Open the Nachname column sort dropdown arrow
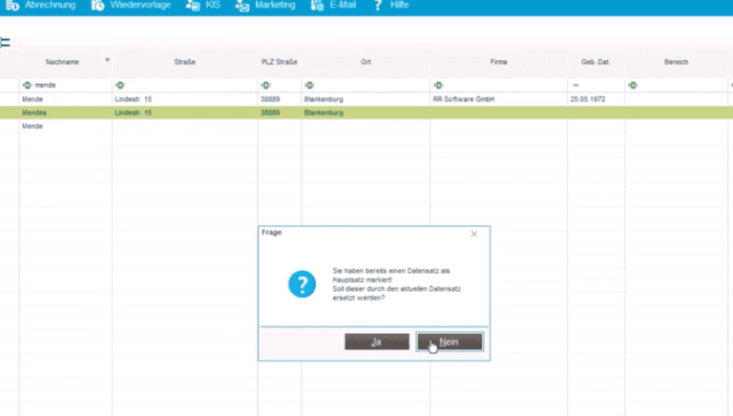The image size is (733, 416). pyautogui.click(x=108, y=60)
